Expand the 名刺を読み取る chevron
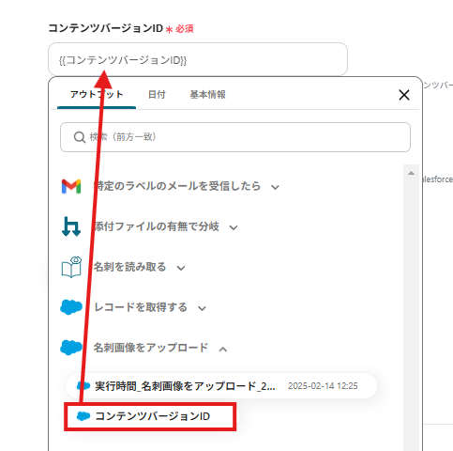The width and height of the screenshot is (453, 451). point(181,268)
